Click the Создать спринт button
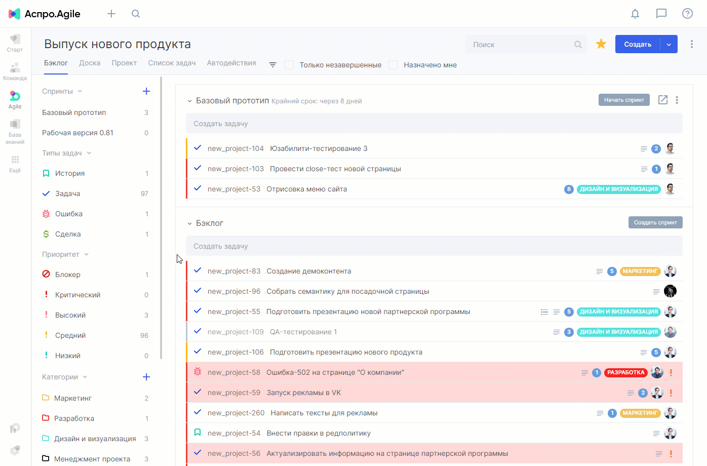The height and width of the screenshot is (466, 707). pyautogui.click(x=655, y=222)
